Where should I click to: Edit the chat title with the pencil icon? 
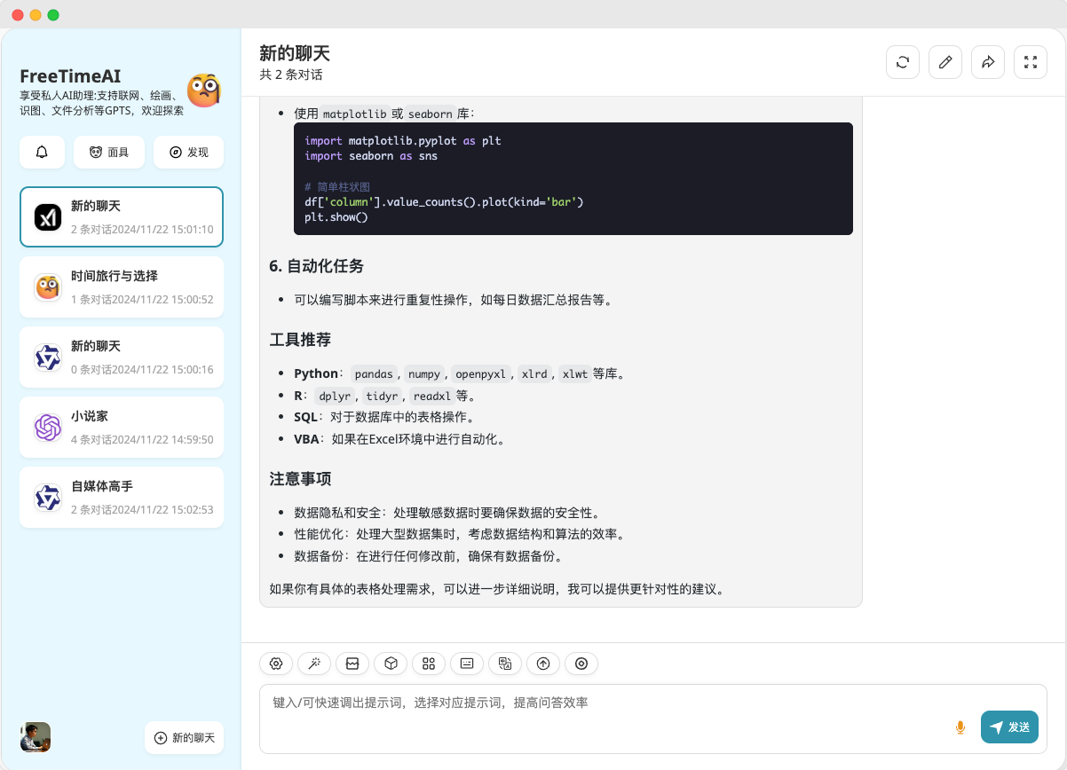click(945, 62)
